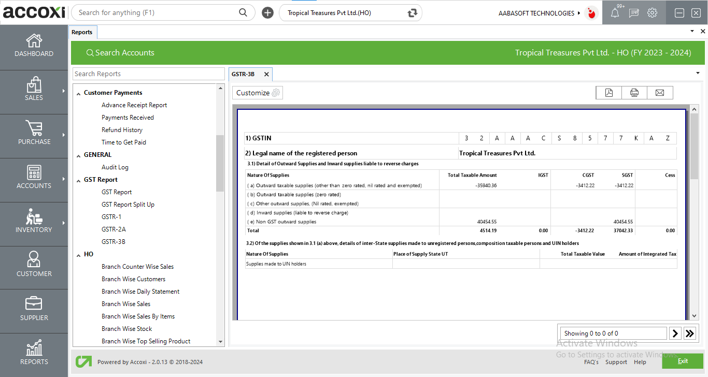The height and width of the screenshot is (377, 708).
Task: Print the GSTR-3B report
Action: point(634,93)
